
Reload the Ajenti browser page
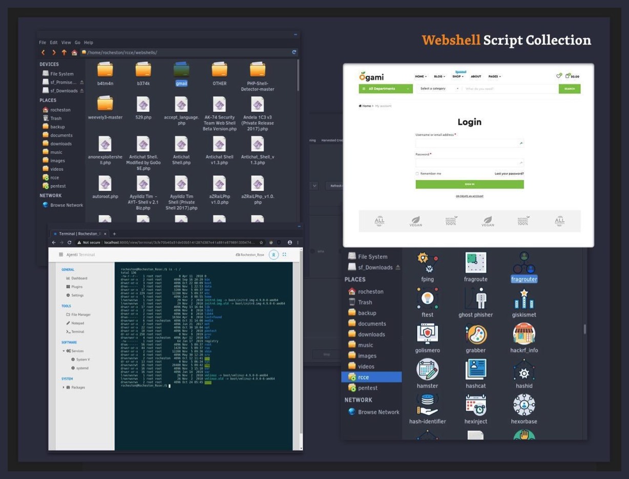tap(69, 242)
